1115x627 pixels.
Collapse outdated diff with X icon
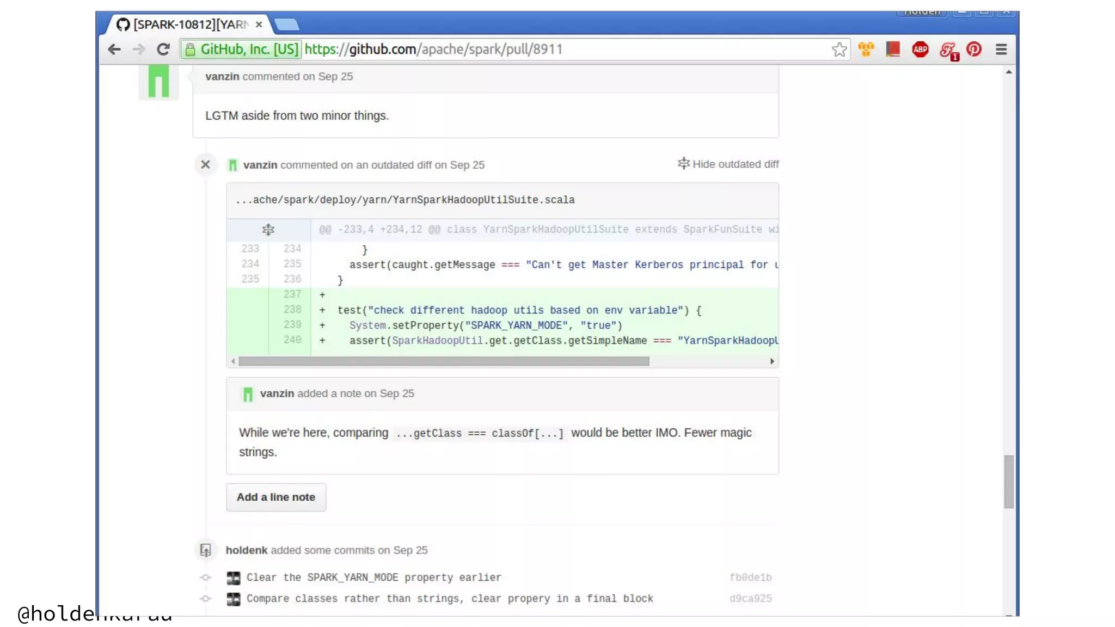point(205,164)
